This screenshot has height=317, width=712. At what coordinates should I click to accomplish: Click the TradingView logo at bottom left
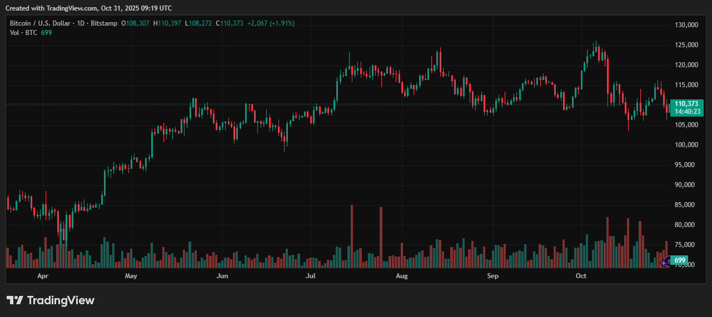click(x=51, y=300)
